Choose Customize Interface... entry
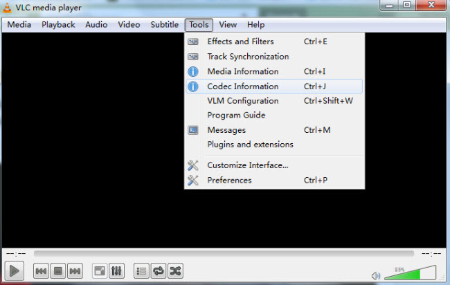Image resolution: width=450 pixels, height=285 pixels. click(274, 165)
